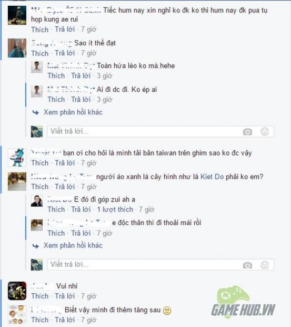The width and height of the screenshot is (291, 327).
Task: Open avatar of 'Vui nhi' commenter
Action: point(17,291)
